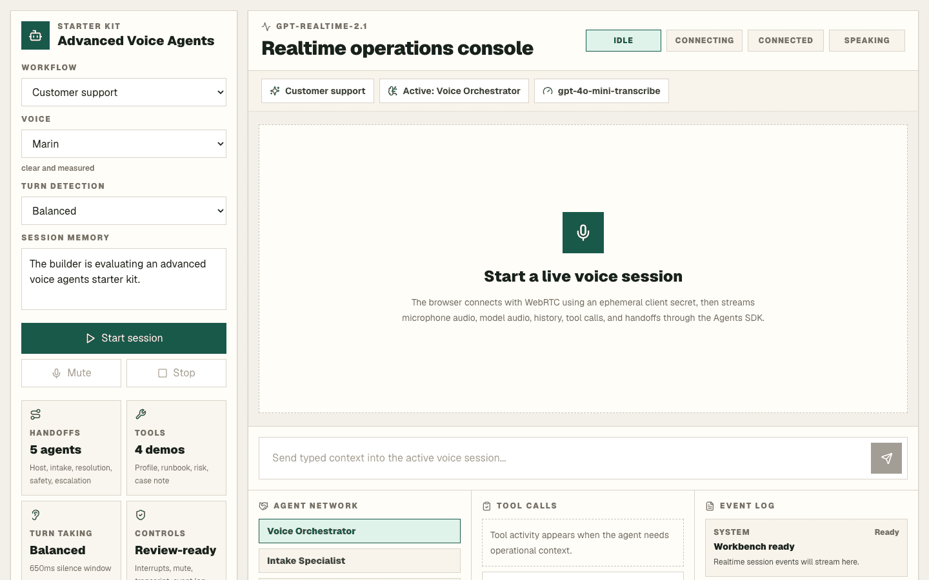Click the Customer support chip
The width and height of the screenshot is (929, 580).
(317, 91)
